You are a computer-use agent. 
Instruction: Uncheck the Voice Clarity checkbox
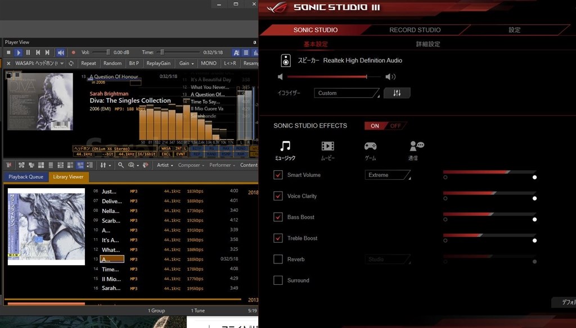(x=278, y=196)
